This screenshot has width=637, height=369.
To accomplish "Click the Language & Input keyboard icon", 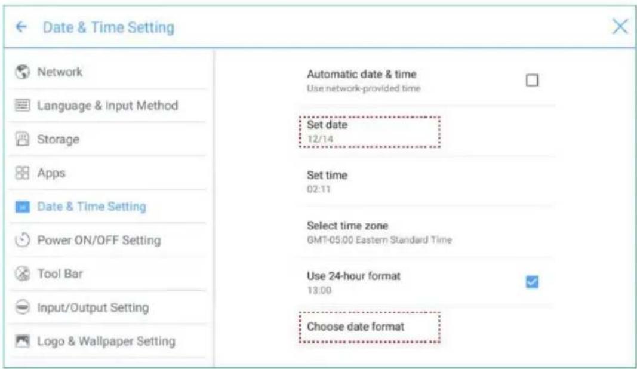I will (22, 105).
